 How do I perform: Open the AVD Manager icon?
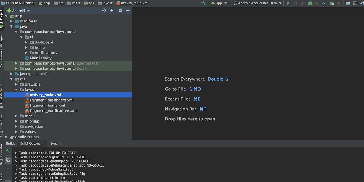click(x=355, y=3)
